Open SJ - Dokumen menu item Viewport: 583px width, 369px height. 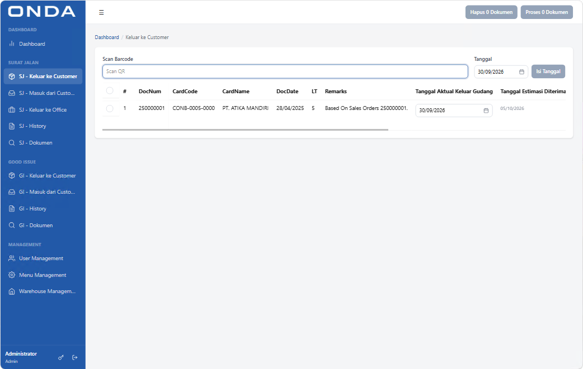point(43,143)
